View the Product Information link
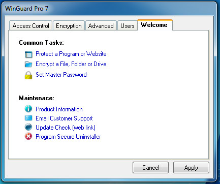 click(59, 109)
